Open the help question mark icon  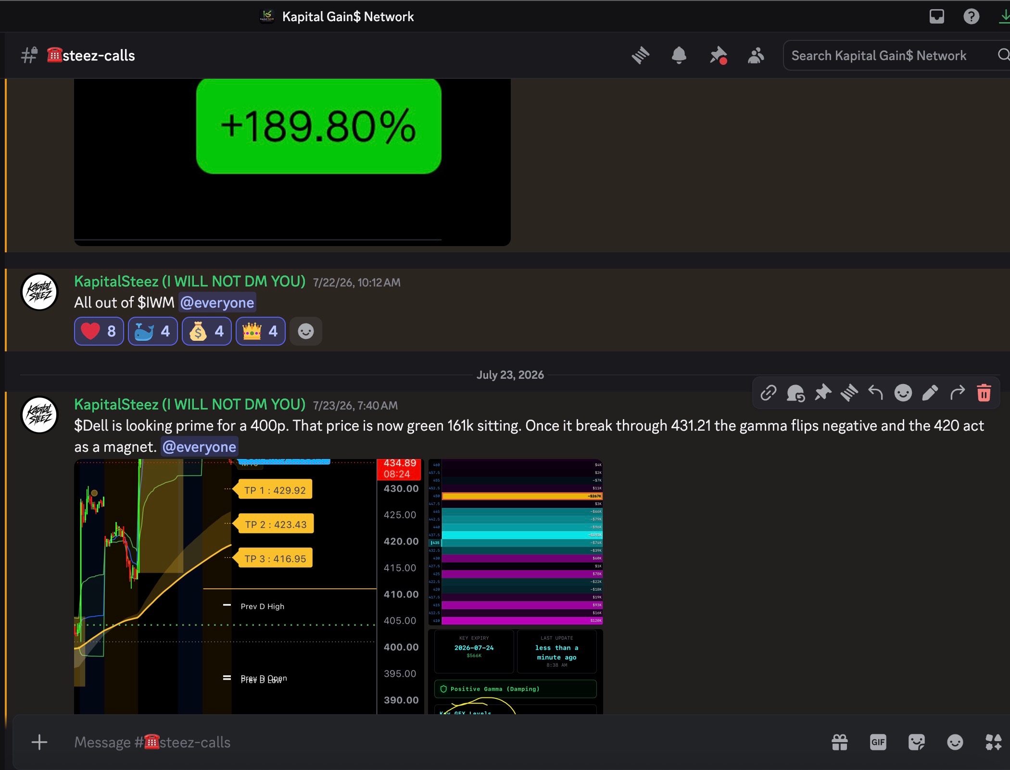971,17
